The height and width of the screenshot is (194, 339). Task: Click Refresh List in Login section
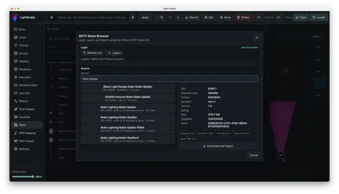point(93,53)
